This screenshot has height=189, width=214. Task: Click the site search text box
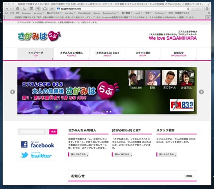pos(32,131)
